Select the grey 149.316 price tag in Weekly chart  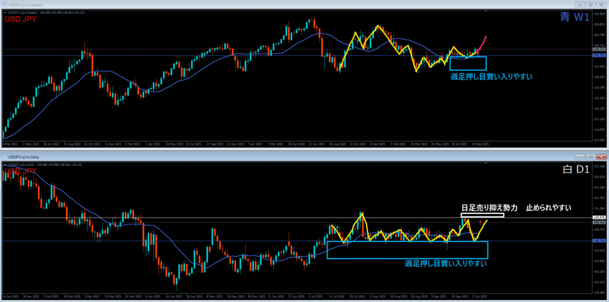pos(599,49)
